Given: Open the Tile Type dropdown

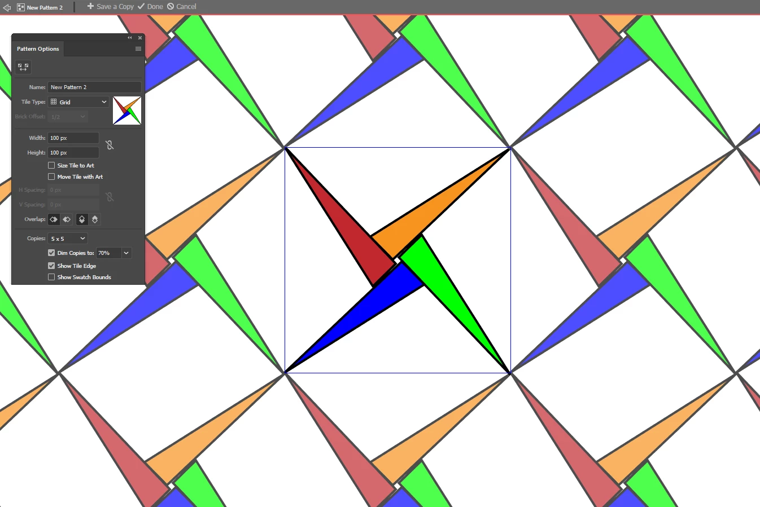Looking at the screenshot, I should (x=78, y=102).
